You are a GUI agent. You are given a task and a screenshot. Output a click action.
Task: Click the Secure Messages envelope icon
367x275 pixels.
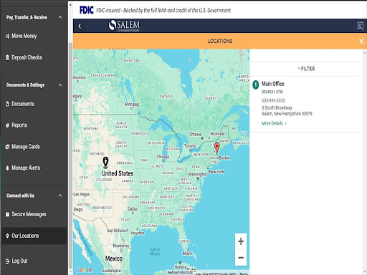click(x=7, y=214)
